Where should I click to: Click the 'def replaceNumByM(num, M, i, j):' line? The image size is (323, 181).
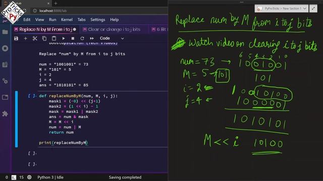point(78,96)
